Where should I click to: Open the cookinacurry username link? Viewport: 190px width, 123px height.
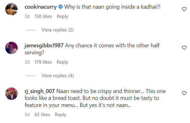pos(41,7)
